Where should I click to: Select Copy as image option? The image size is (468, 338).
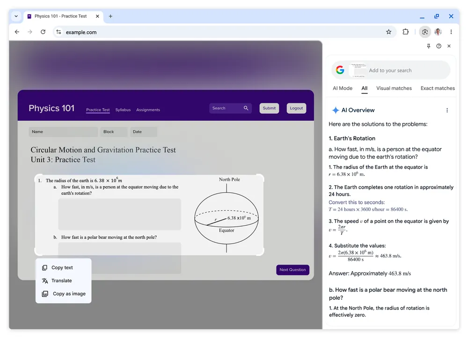(69, 294)
